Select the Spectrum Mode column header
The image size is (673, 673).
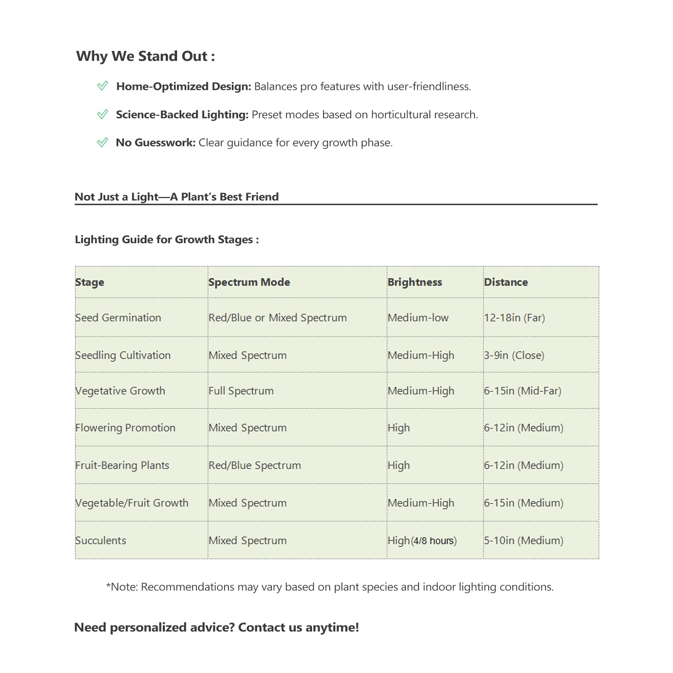249,282
